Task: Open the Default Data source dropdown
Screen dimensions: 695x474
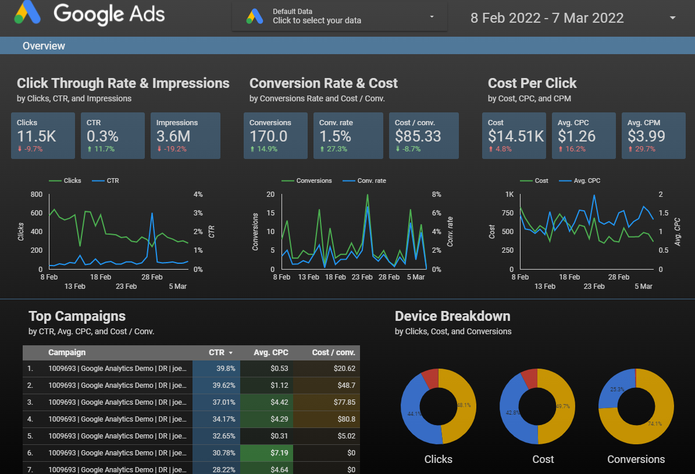Action: pos(340,16)
